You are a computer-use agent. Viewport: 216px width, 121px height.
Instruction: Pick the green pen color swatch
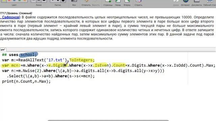[x=20, y=1]
